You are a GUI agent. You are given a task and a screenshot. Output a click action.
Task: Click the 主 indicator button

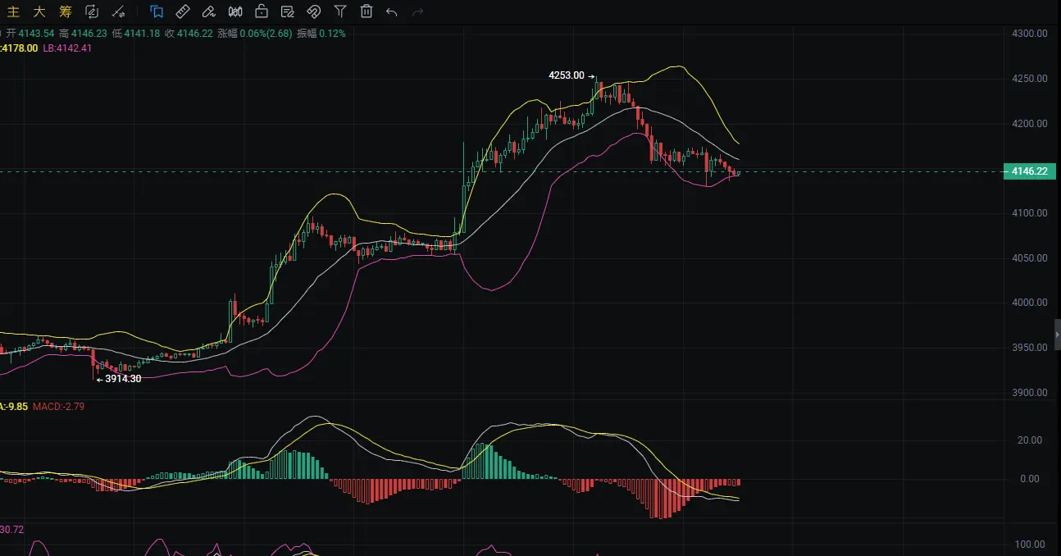13,11
